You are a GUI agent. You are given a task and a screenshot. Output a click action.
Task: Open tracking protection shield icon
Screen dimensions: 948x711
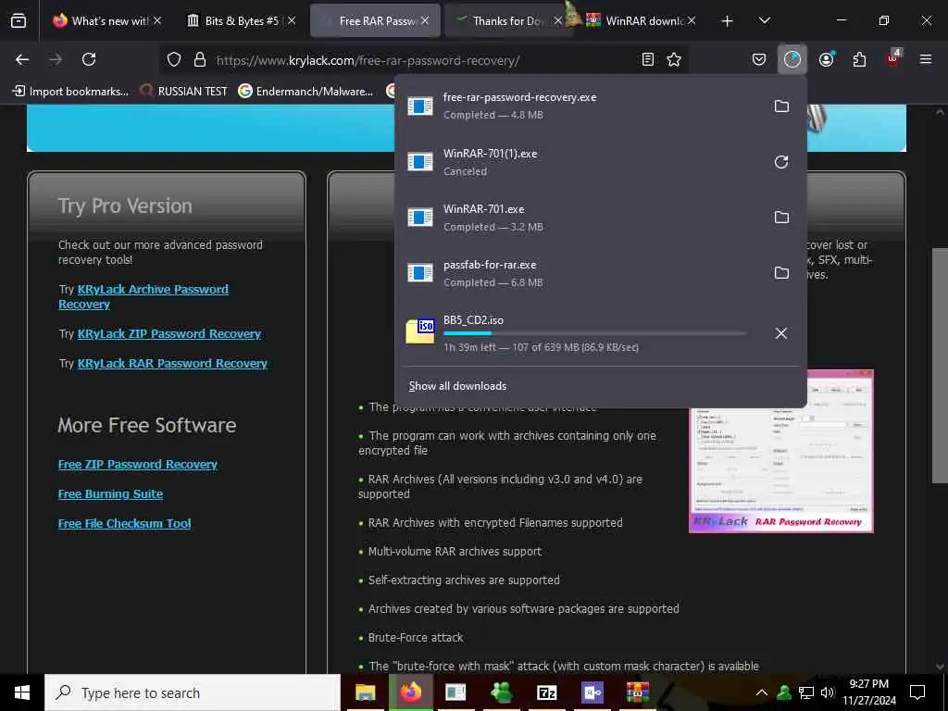(174, 59)
